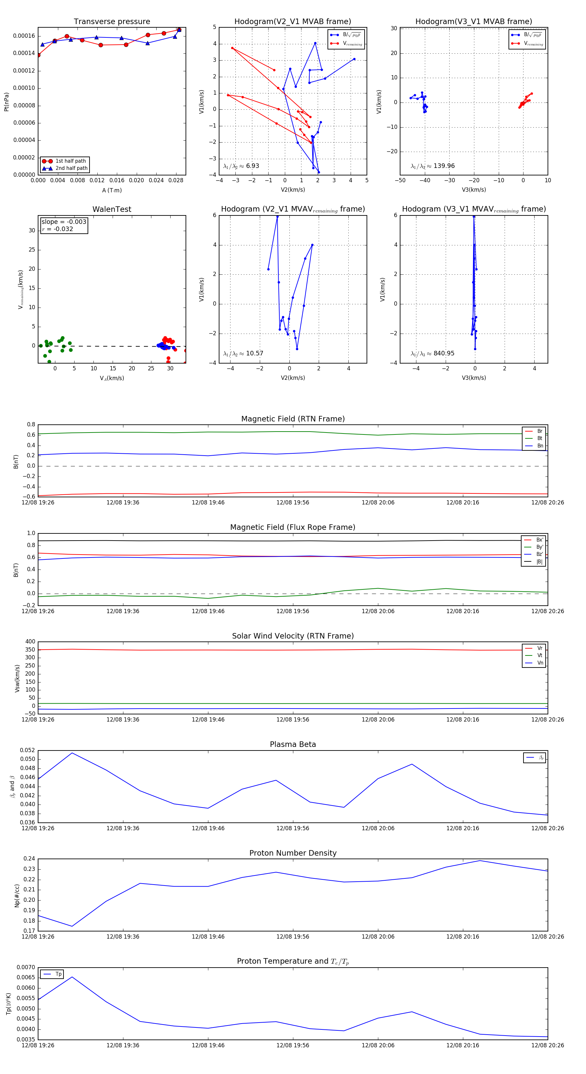The image size is (586, 1074).
Task: Click the 'Plasma Beta' plot title
Action: 293,744
